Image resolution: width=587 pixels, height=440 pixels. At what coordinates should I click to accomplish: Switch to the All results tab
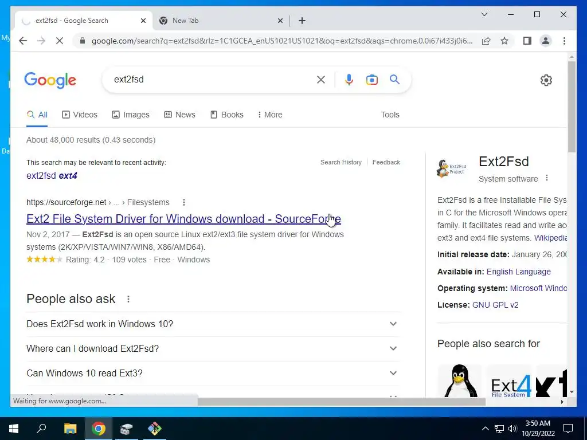[37, 115]
